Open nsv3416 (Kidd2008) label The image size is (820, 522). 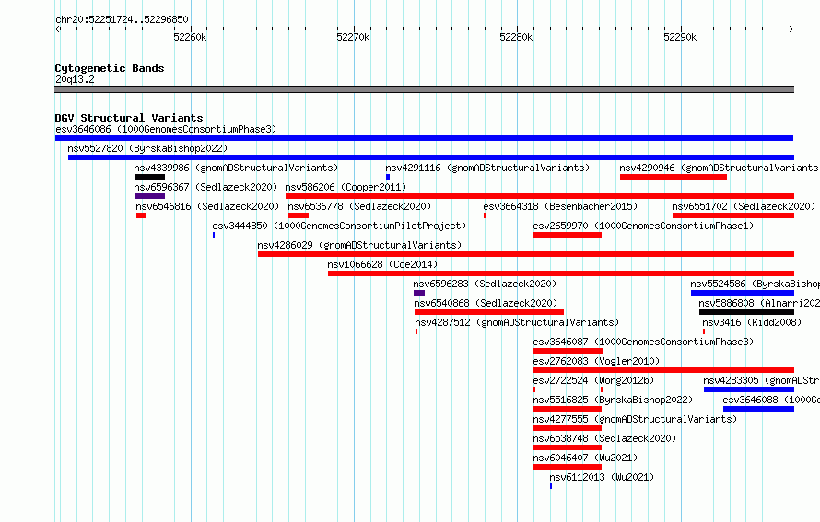pyautogui.click(x=752, y=322)
